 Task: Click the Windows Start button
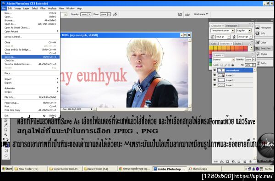tap(7, 169)
